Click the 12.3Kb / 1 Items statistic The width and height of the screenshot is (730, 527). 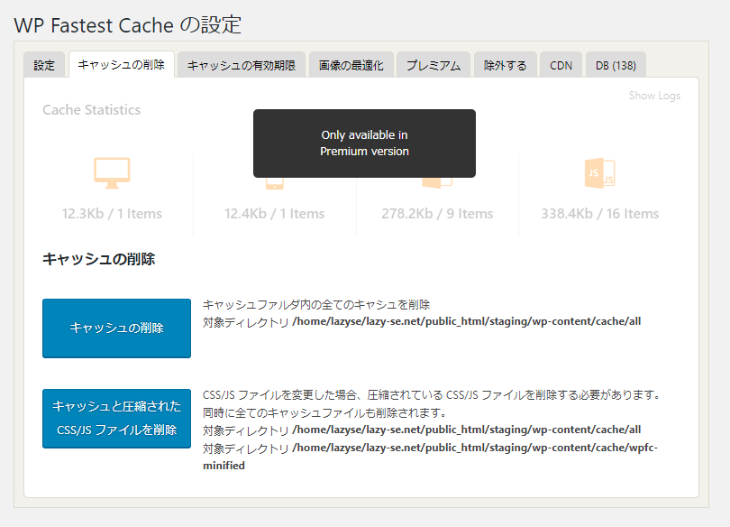(112, 213)
